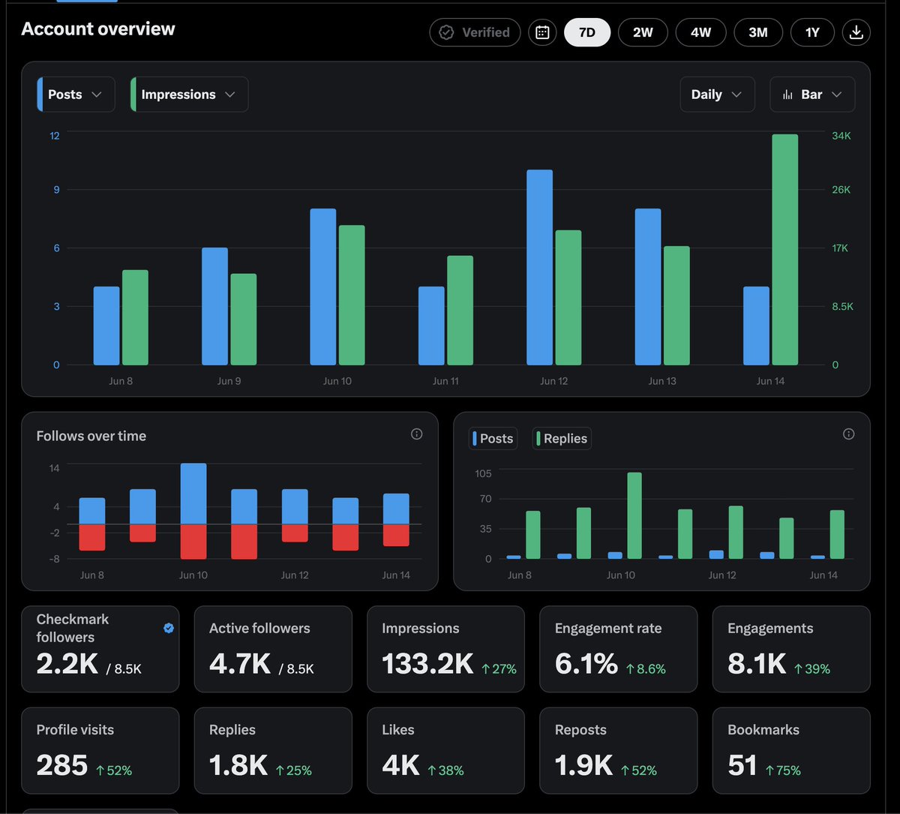Toggle the Verified filter

[x=475, y=32]
